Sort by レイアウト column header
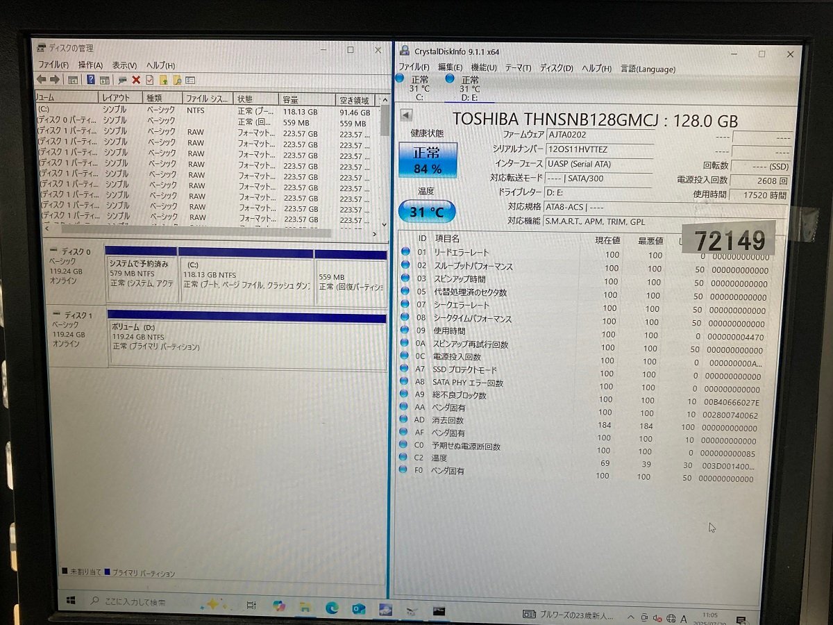833x625 pixels. [119, 99]
